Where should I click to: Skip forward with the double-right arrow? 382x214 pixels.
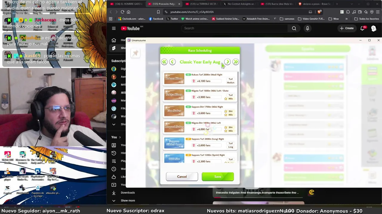[x=235, y=62]
